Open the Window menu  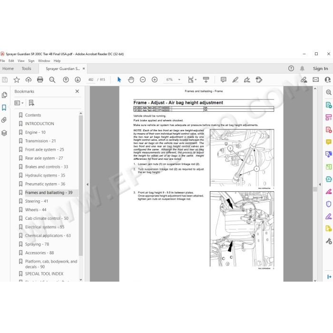click(x=44, y=61)
